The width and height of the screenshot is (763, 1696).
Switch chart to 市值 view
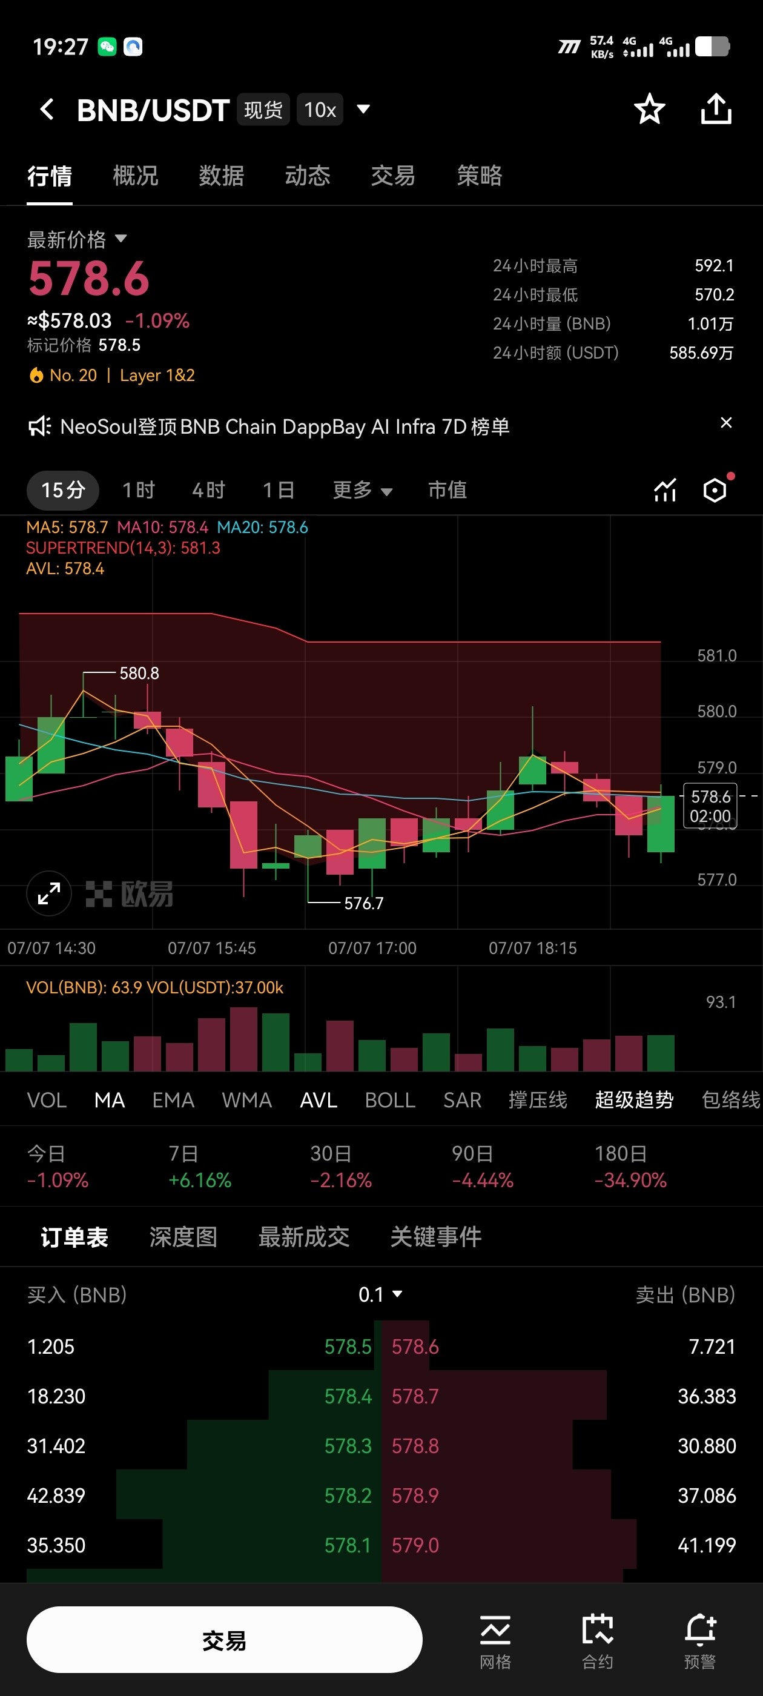[x=448, y=490]
